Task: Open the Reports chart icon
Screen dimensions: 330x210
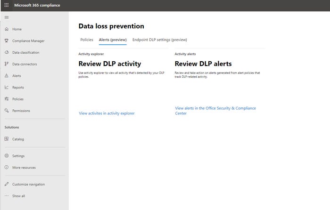Action: pos(7,88)
